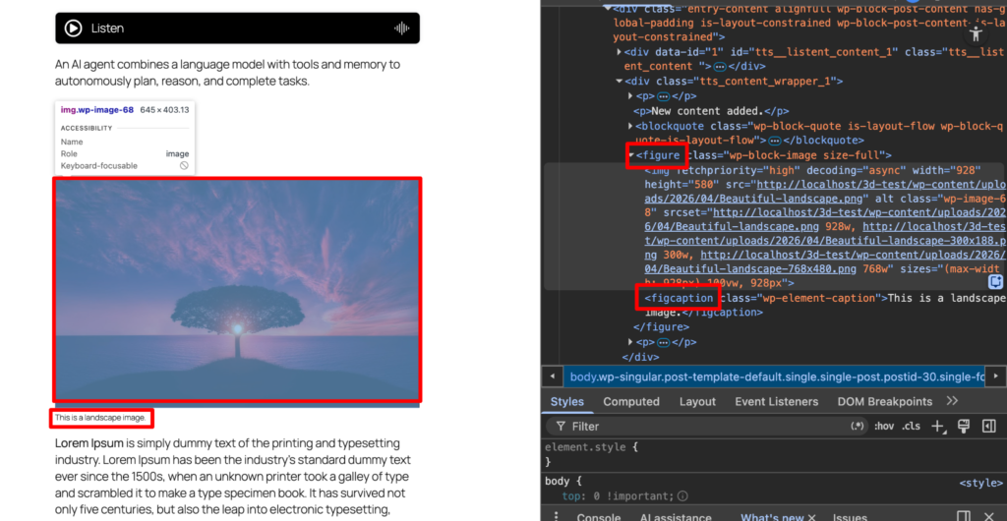Open the DOM Breakpoints tab

(884, 402)
